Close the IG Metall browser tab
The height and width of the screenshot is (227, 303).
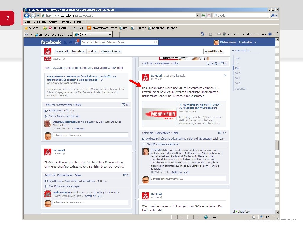click(110, 35)
